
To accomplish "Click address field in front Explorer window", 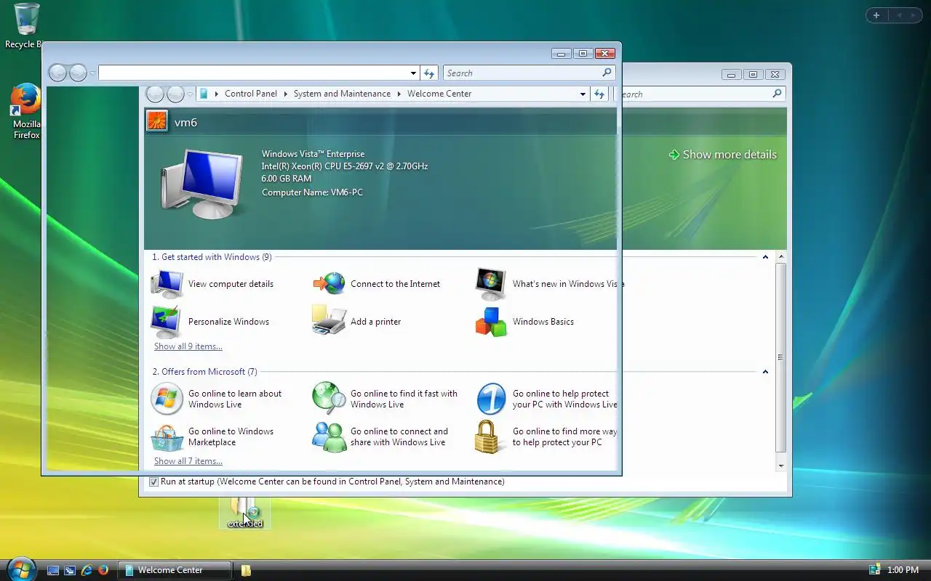I will (x=253, y=73).
